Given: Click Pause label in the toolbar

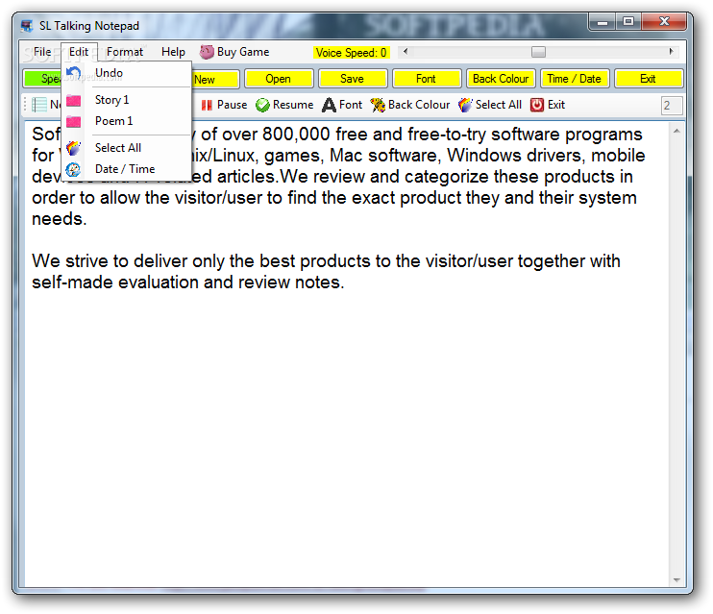Looking at the screenshot, I should pyautogui.click(x=232, y=105).
